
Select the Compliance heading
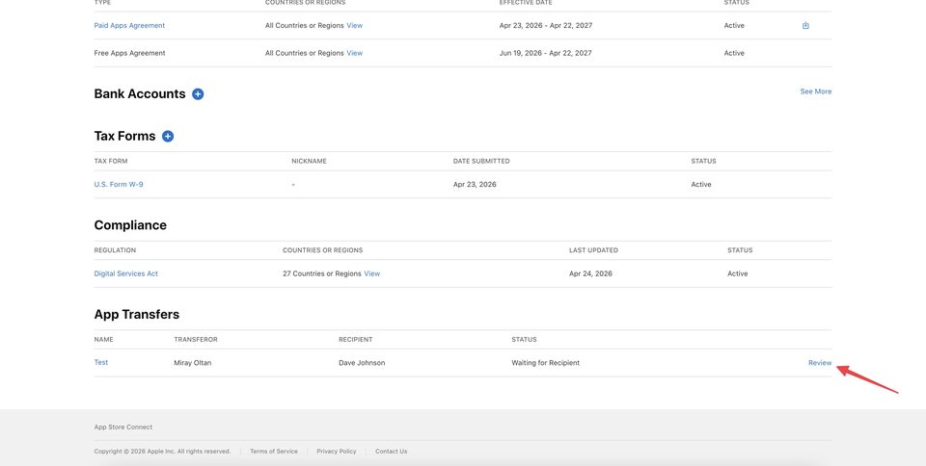point(130,225)
